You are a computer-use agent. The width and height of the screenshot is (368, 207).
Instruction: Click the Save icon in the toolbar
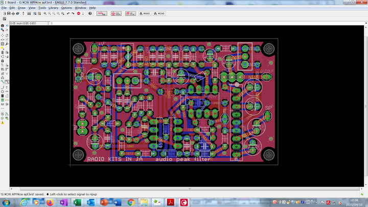click(8, 13)
